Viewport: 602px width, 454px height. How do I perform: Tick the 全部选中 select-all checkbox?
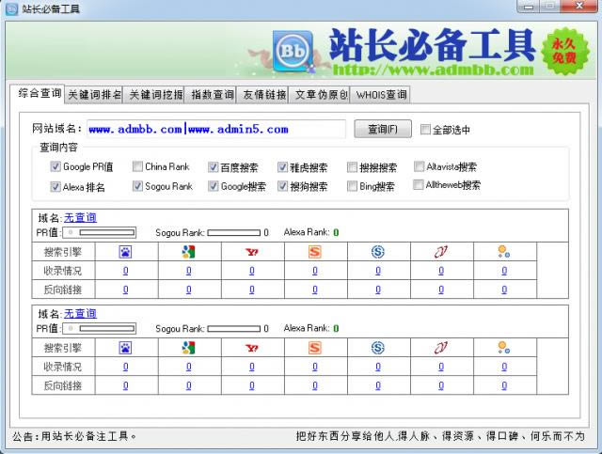coord(426,130)
